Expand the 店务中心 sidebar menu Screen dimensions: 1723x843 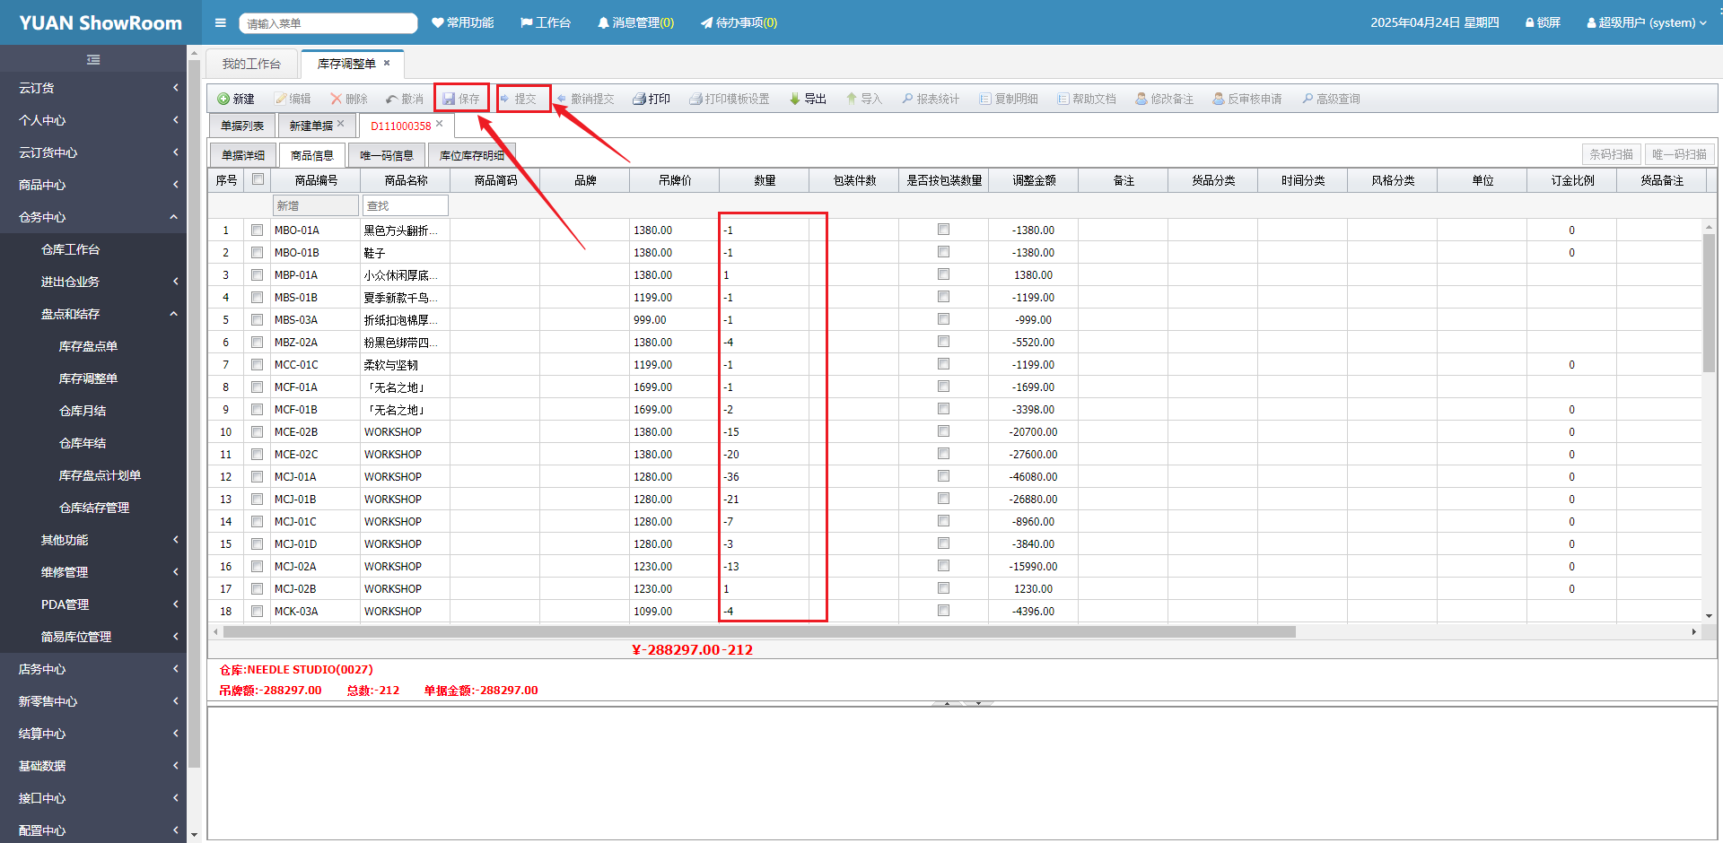point(93,669)
